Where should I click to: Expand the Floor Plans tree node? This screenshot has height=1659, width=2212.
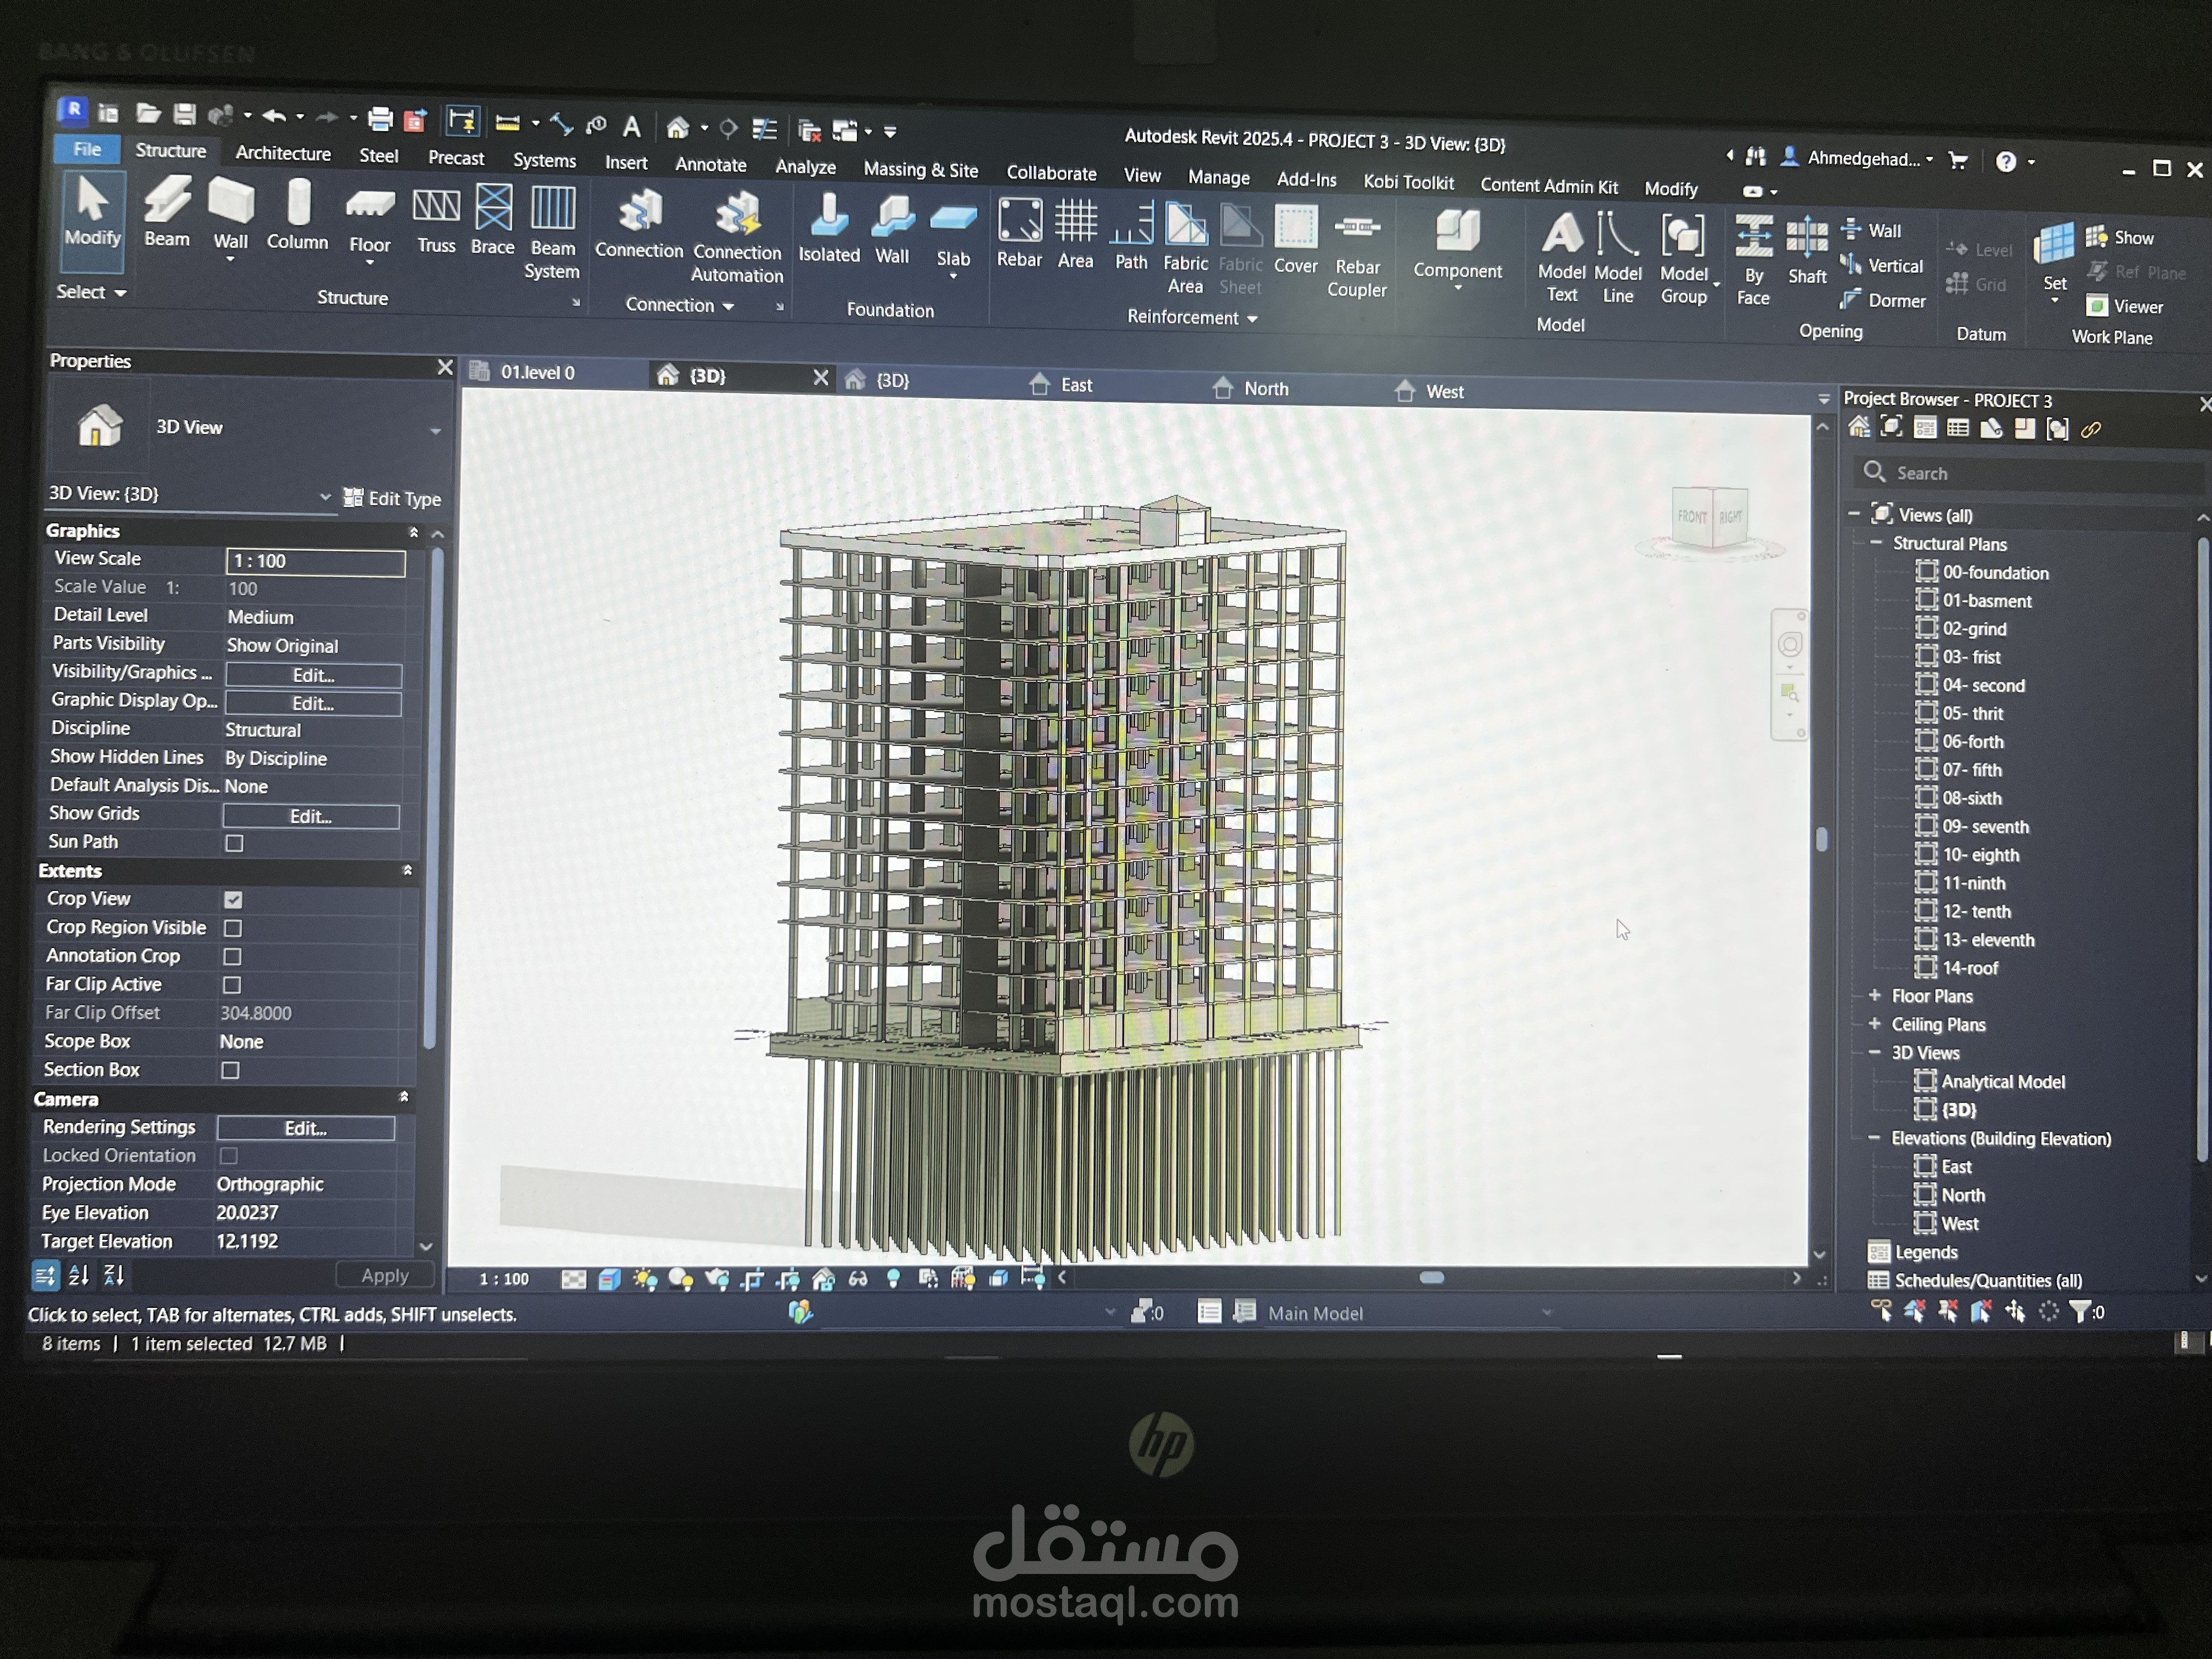[1875, 996]
